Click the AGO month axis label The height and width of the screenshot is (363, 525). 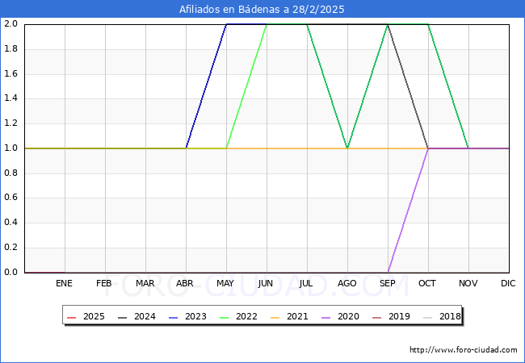click(x=346, y=283)
